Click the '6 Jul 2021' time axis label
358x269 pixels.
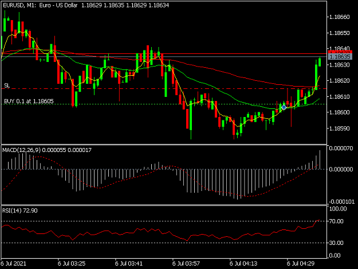pos(14,263)
